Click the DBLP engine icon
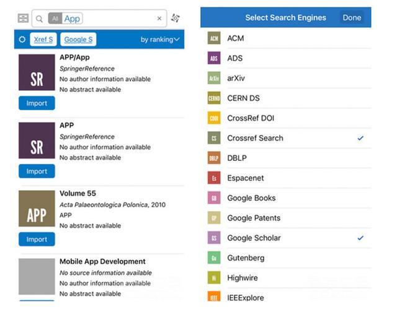The image size is (397, 312). tap(214, 158)
